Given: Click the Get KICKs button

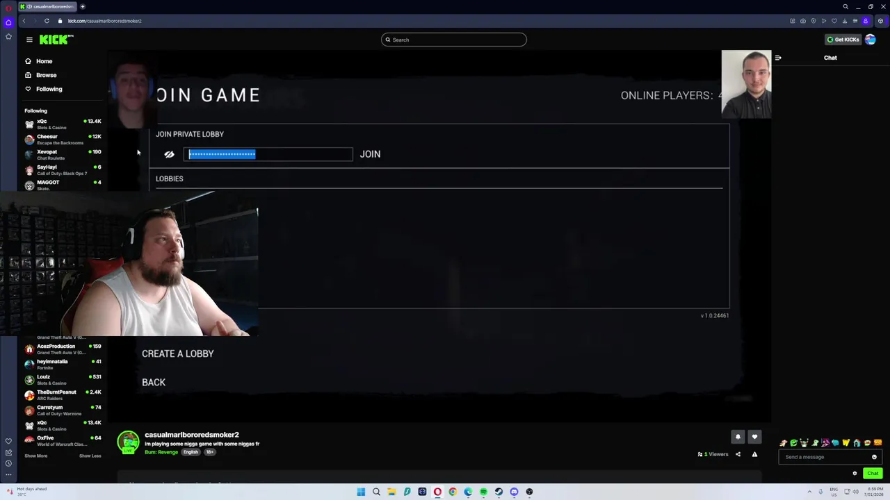Looking at the screenshot, I should (x=843, y=40).
